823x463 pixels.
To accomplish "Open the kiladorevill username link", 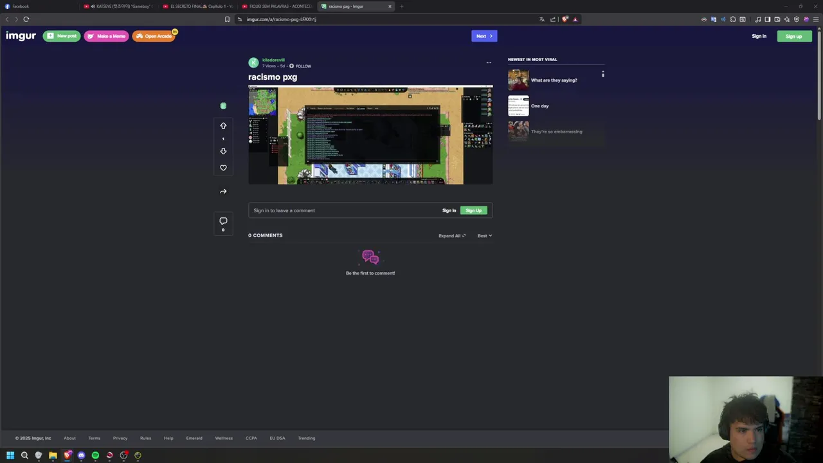I will [x=273, y=60].
